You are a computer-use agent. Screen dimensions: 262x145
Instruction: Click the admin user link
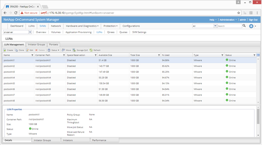point(243,19)
